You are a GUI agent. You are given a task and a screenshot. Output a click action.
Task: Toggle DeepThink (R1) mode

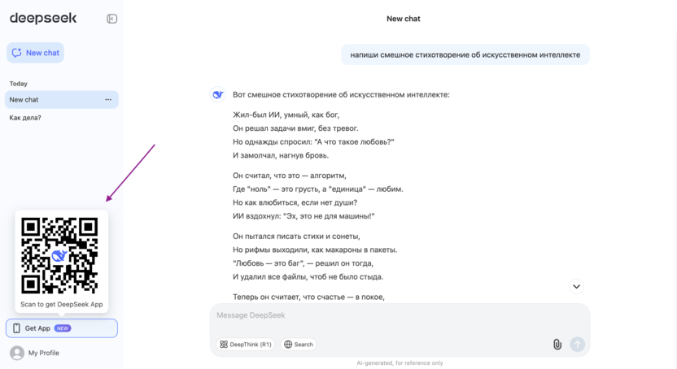click(x=245, y=345)
